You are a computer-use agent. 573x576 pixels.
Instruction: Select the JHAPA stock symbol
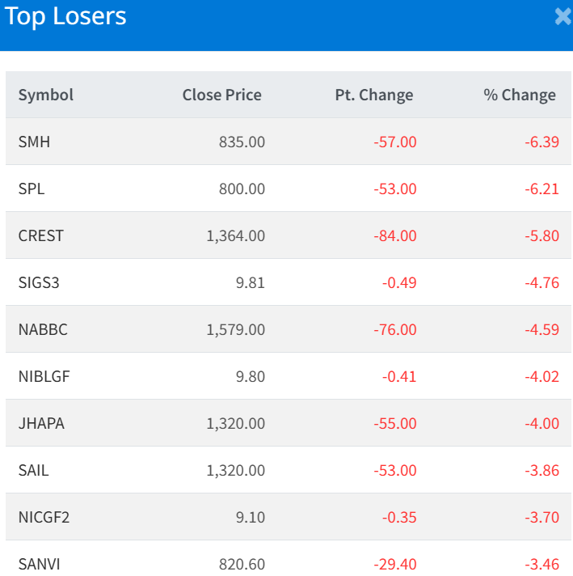pyautogui.click(x=41, y=423)
